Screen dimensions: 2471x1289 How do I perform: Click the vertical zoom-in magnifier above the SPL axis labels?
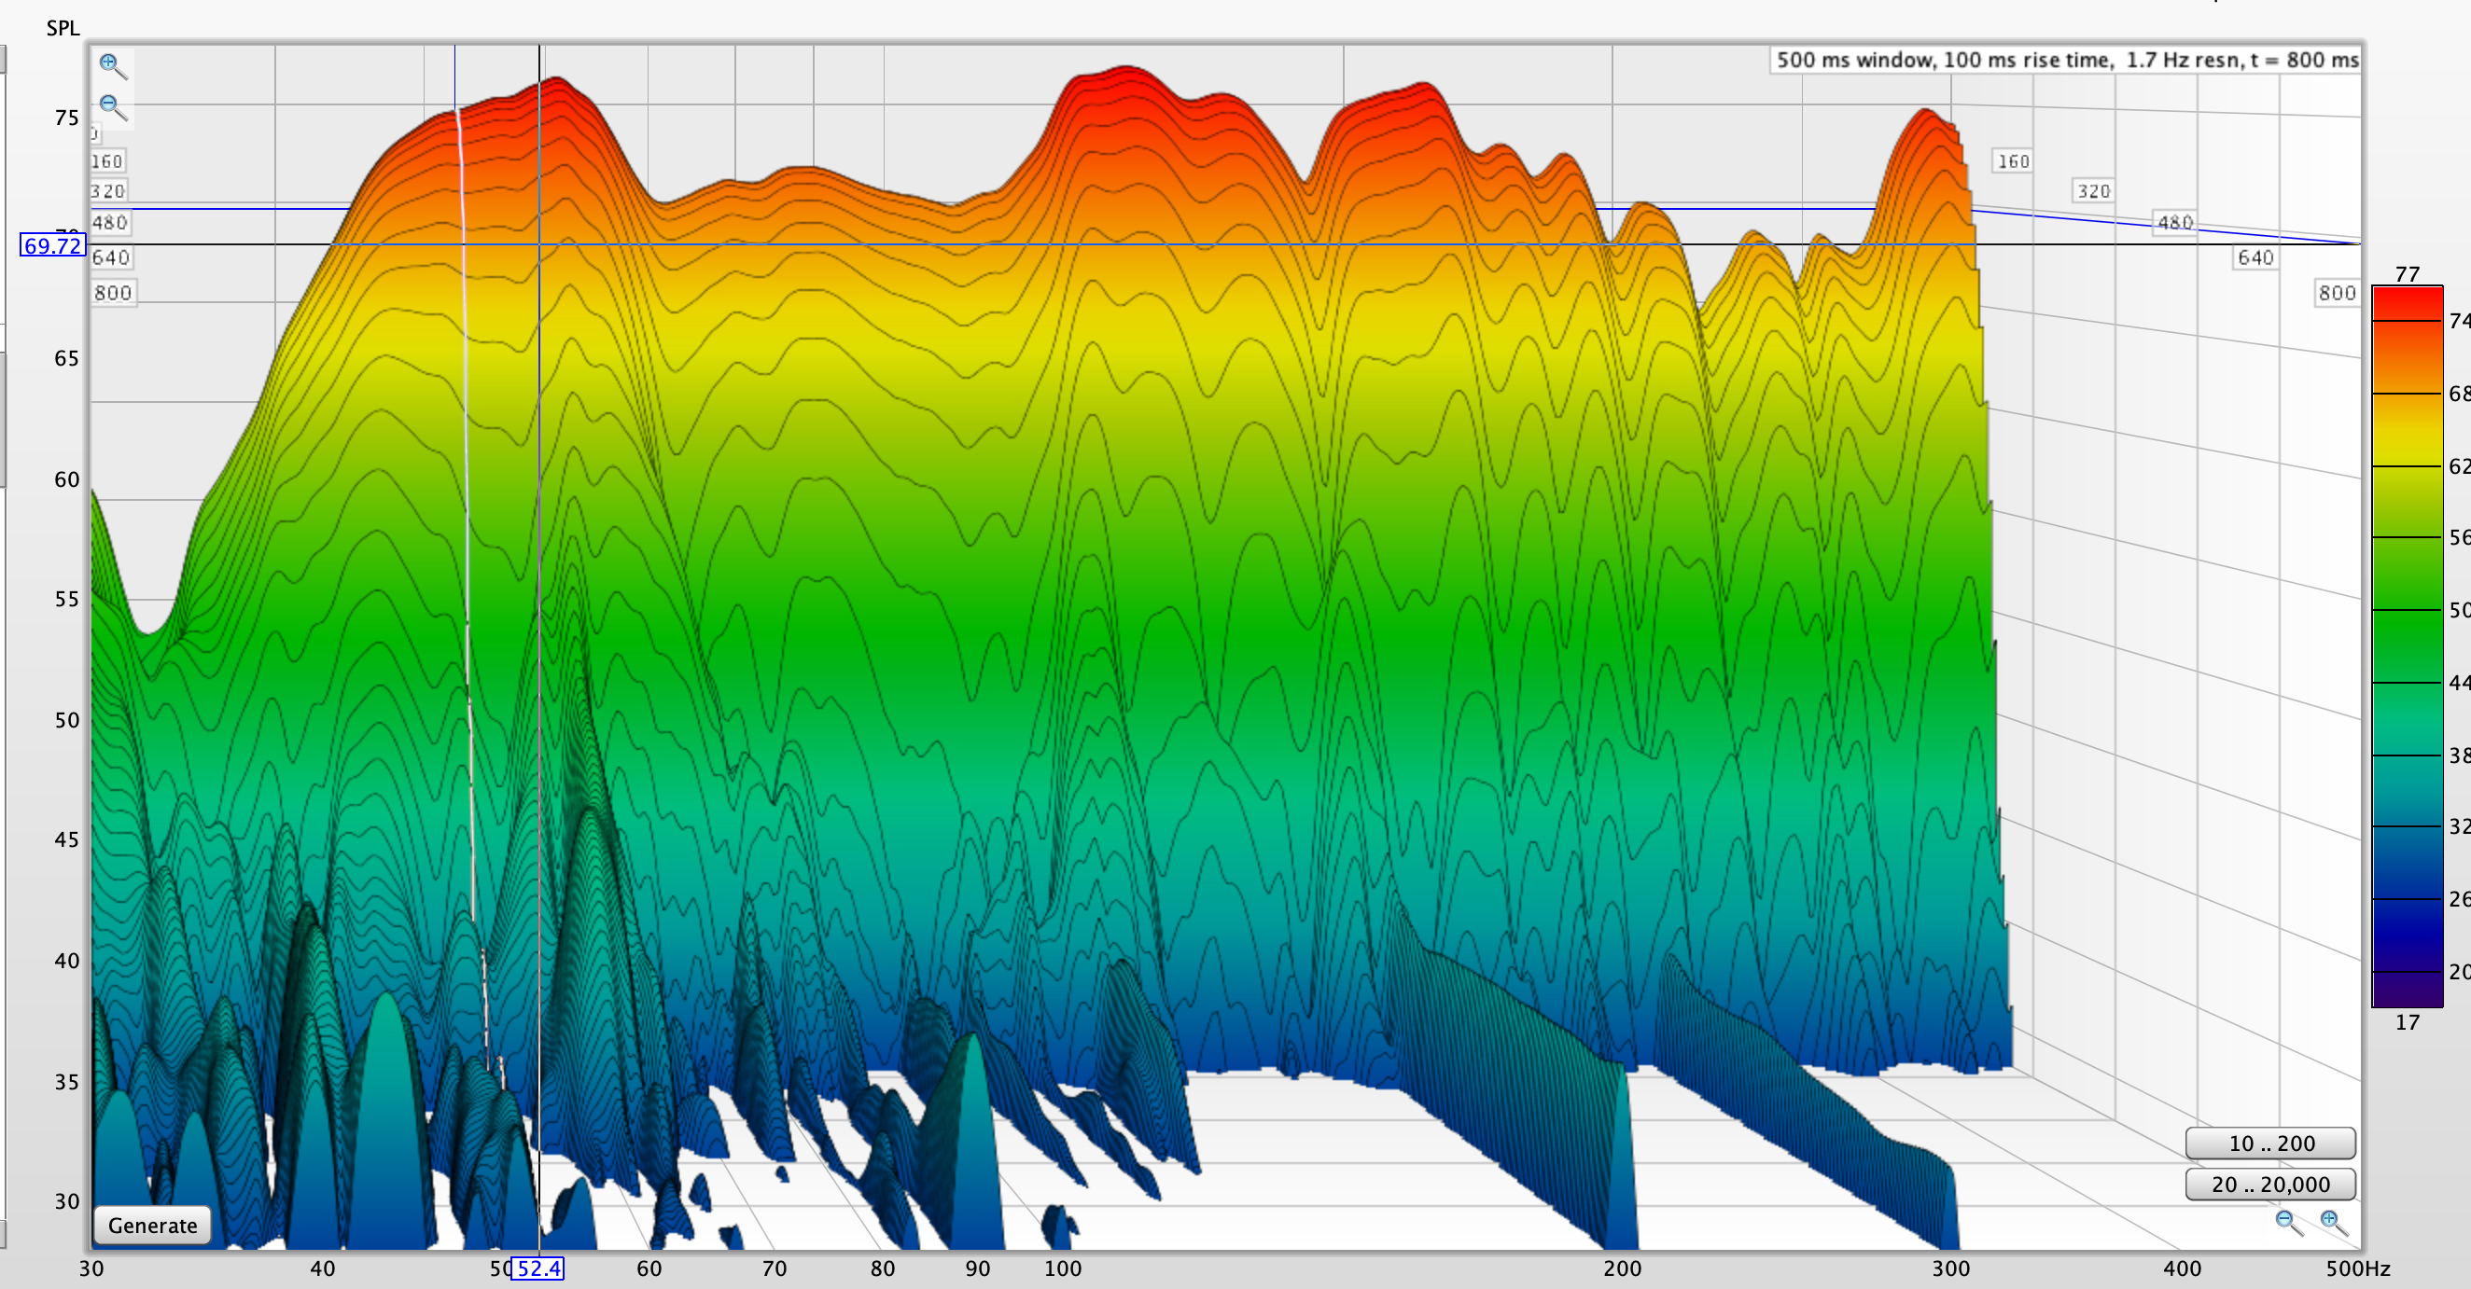112,66
